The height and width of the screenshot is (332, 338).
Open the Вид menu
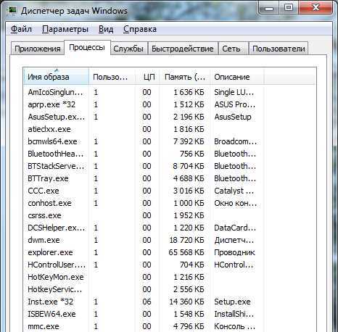[106, 29]
